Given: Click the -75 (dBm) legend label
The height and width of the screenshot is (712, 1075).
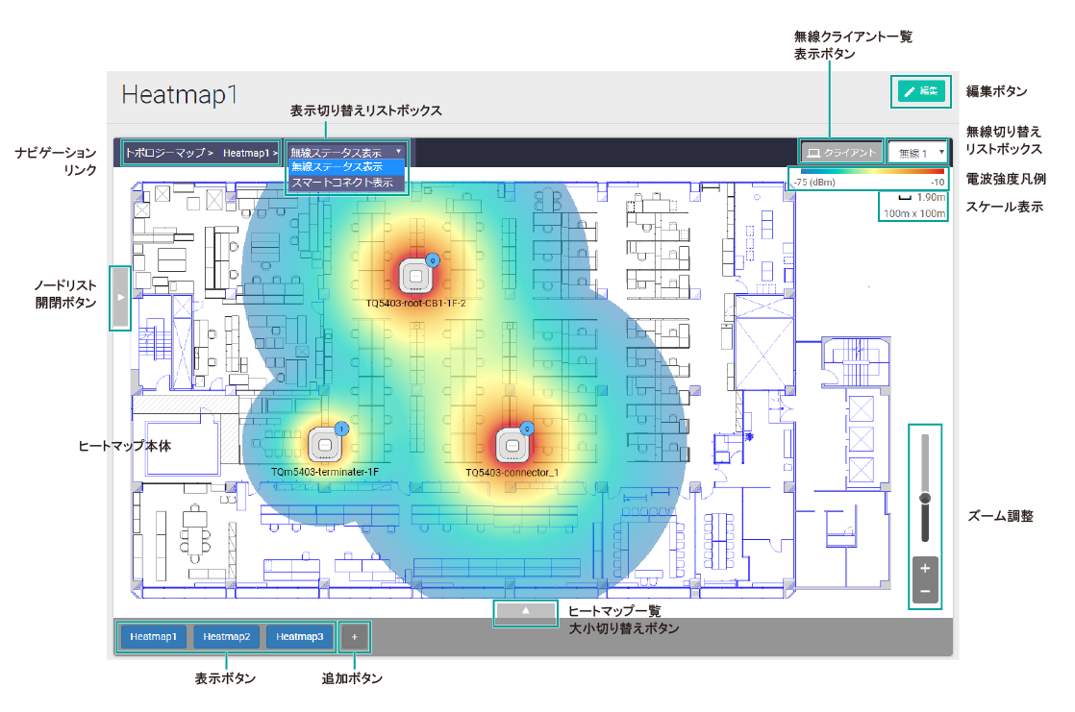Looking at the screenshot, I should pyautogui.click(x=813, y=183).
